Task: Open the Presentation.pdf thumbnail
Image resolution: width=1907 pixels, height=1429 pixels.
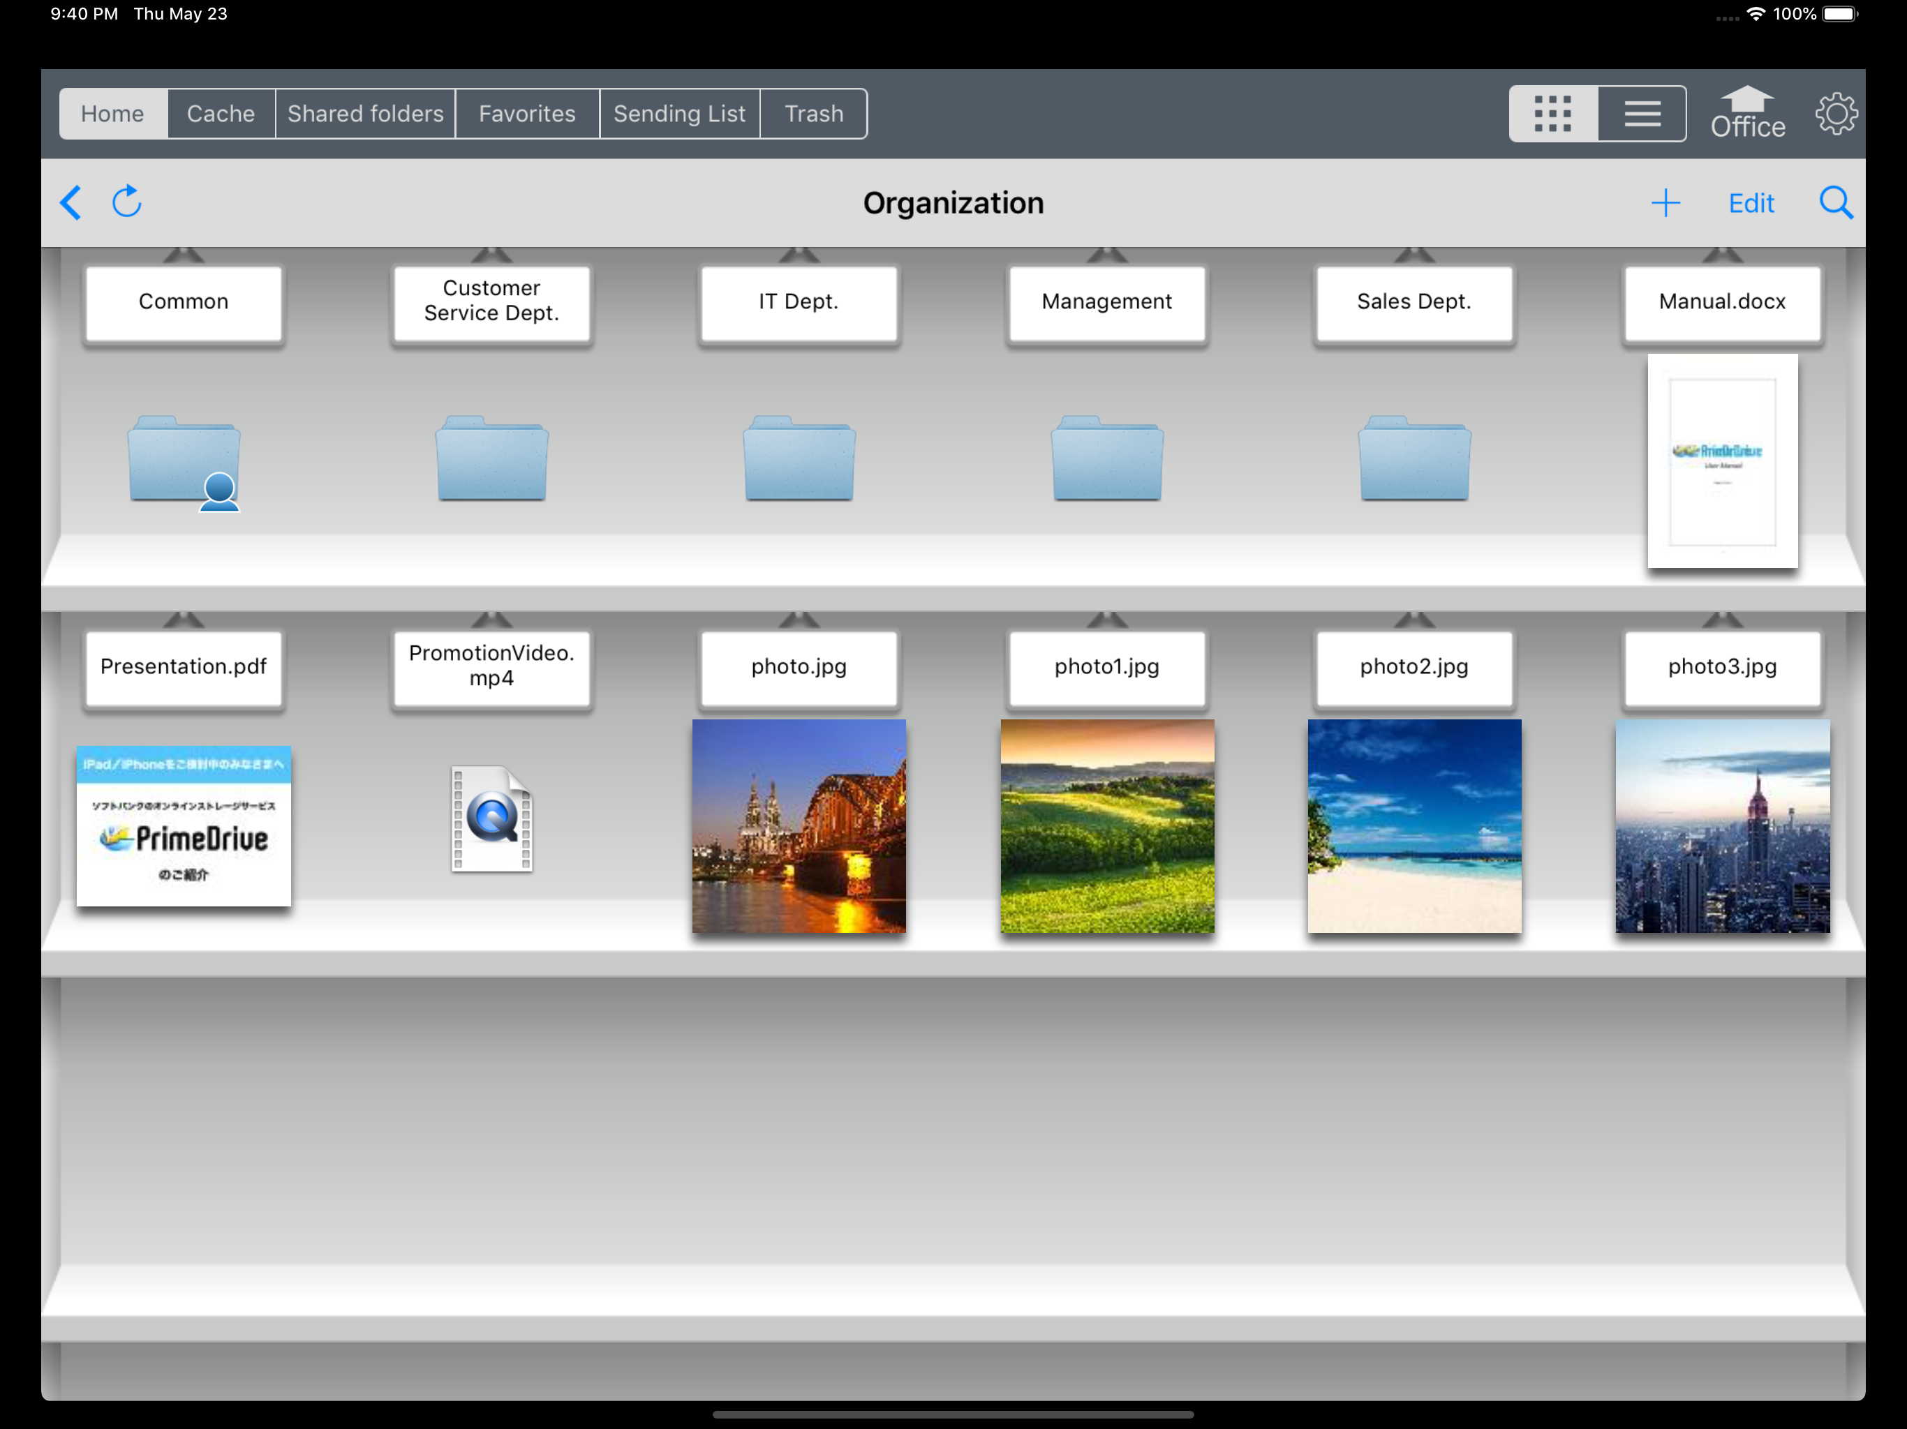Action: [x=184, y=825]
